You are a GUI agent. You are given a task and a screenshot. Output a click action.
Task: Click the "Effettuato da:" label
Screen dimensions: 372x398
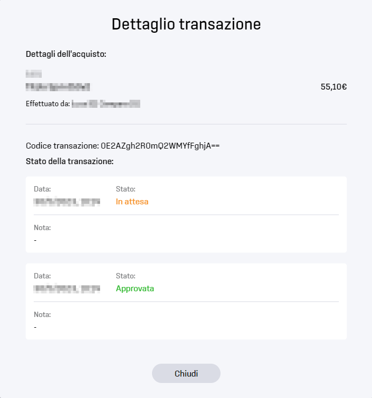tap(48, 104)
